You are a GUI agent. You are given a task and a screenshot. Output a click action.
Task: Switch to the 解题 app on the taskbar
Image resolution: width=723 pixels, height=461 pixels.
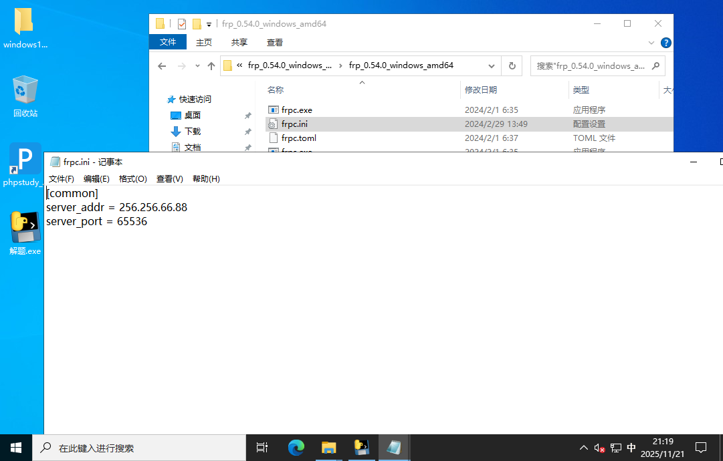tap(361, 448)
